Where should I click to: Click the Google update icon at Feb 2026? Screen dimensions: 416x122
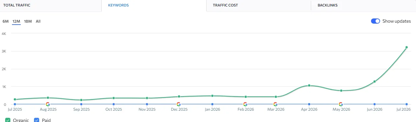tap(245, 104)
